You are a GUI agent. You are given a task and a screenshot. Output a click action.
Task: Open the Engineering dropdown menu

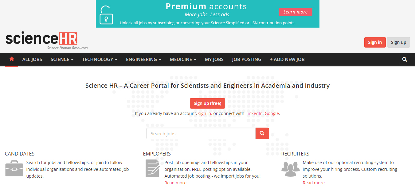coord(143,60)
